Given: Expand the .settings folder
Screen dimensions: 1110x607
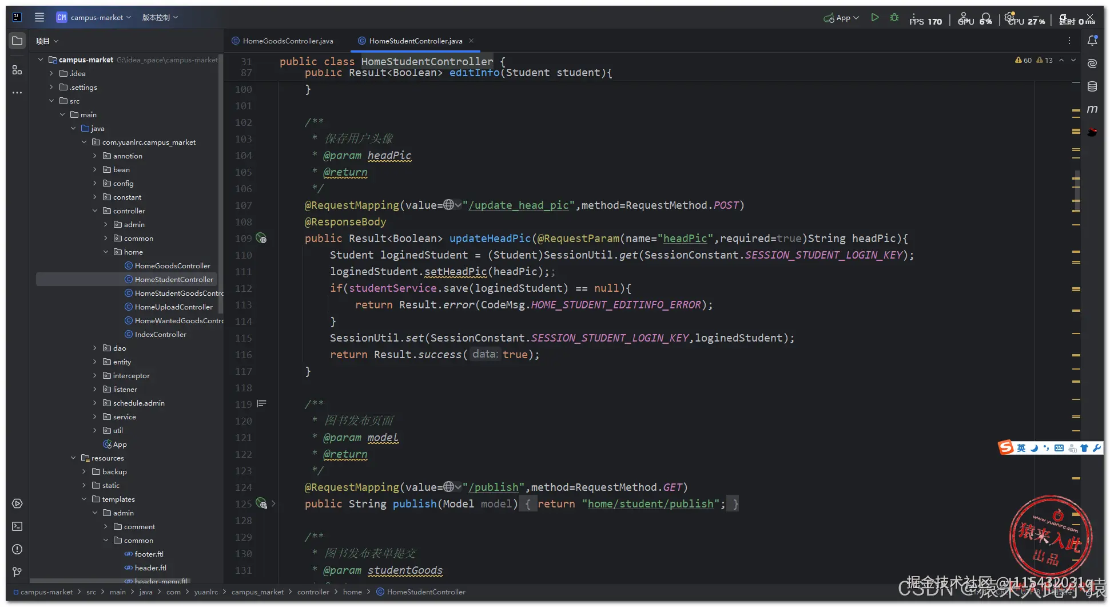Looking at the screenshot, I should tap(51, 87).
